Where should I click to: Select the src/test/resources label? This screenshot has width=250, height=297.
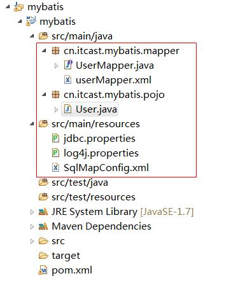pos(94,197)
